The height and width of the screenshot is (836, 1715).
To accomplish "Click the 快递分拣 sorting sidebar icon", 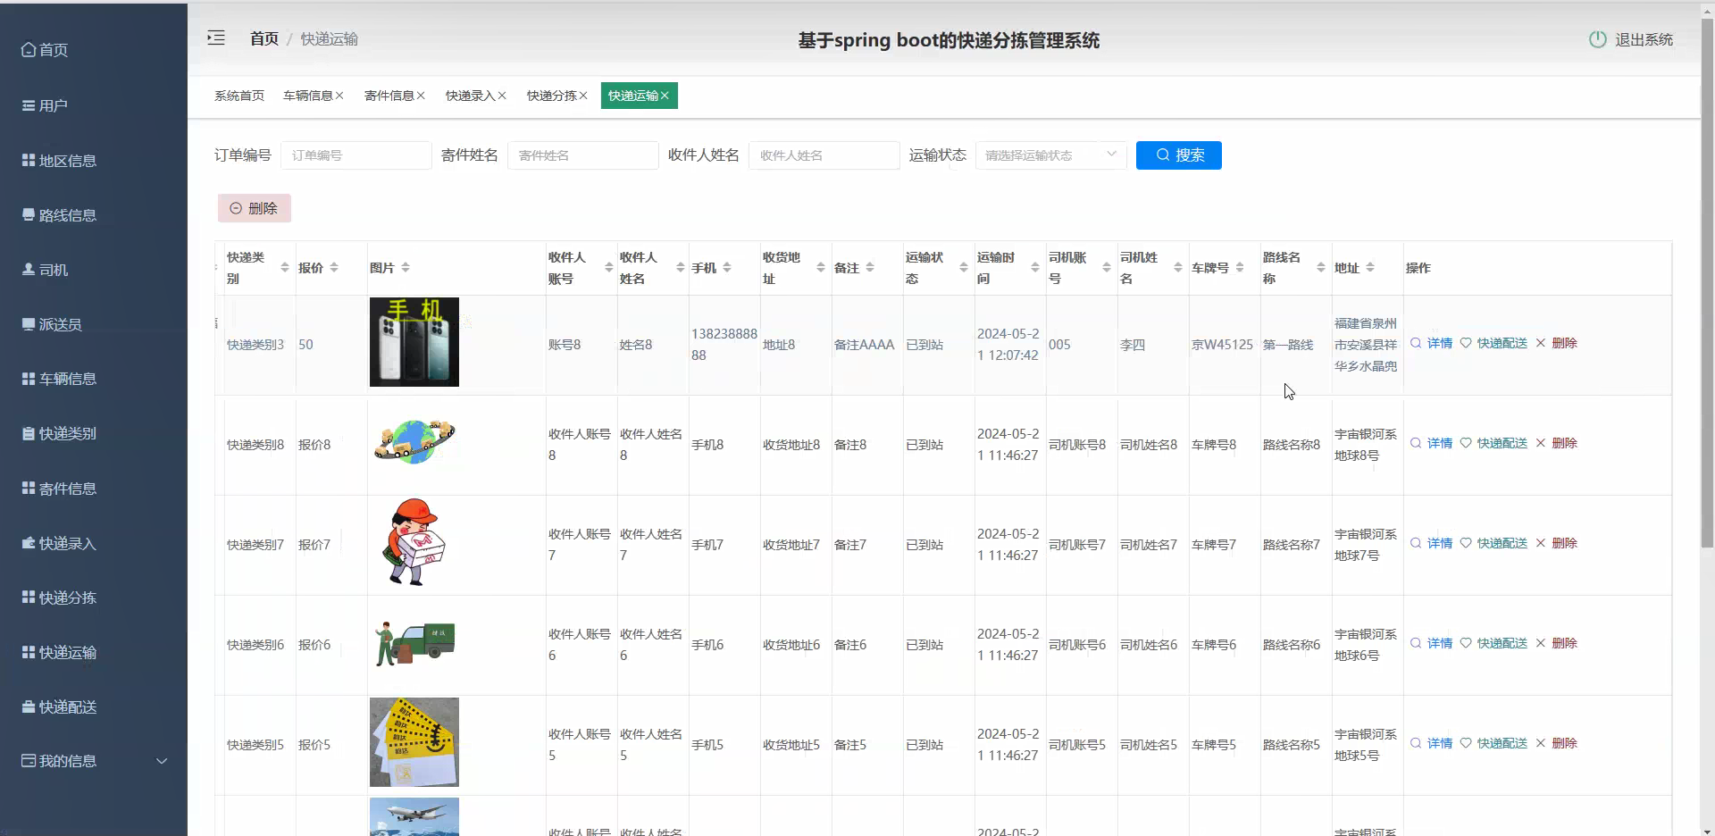I will tap(28, 598).
